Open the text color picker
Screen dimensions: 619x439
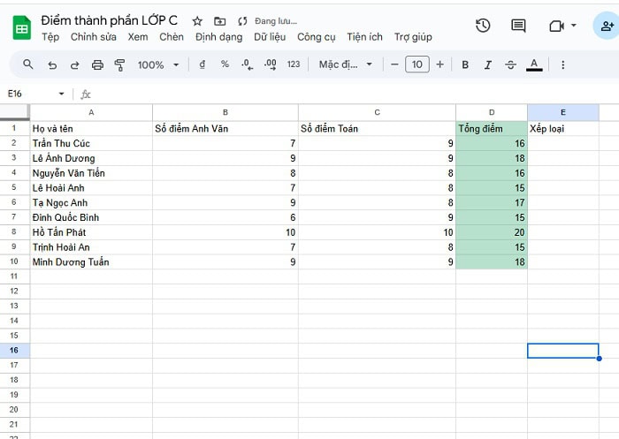click(x=533, y=64)
